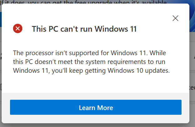195x127 pixels.
Task: Close the Windows 11 compatibility dialog
Action: pos(175,18)
